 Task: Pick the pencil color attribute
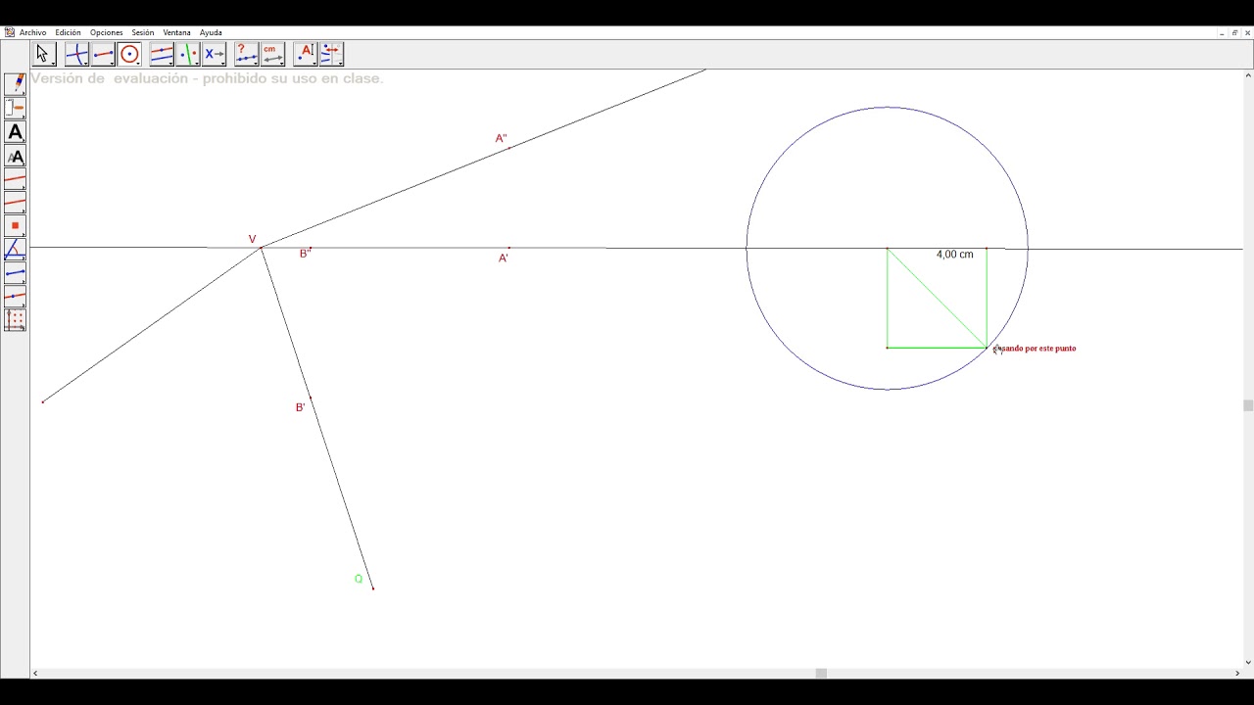(x=16, y=84)
